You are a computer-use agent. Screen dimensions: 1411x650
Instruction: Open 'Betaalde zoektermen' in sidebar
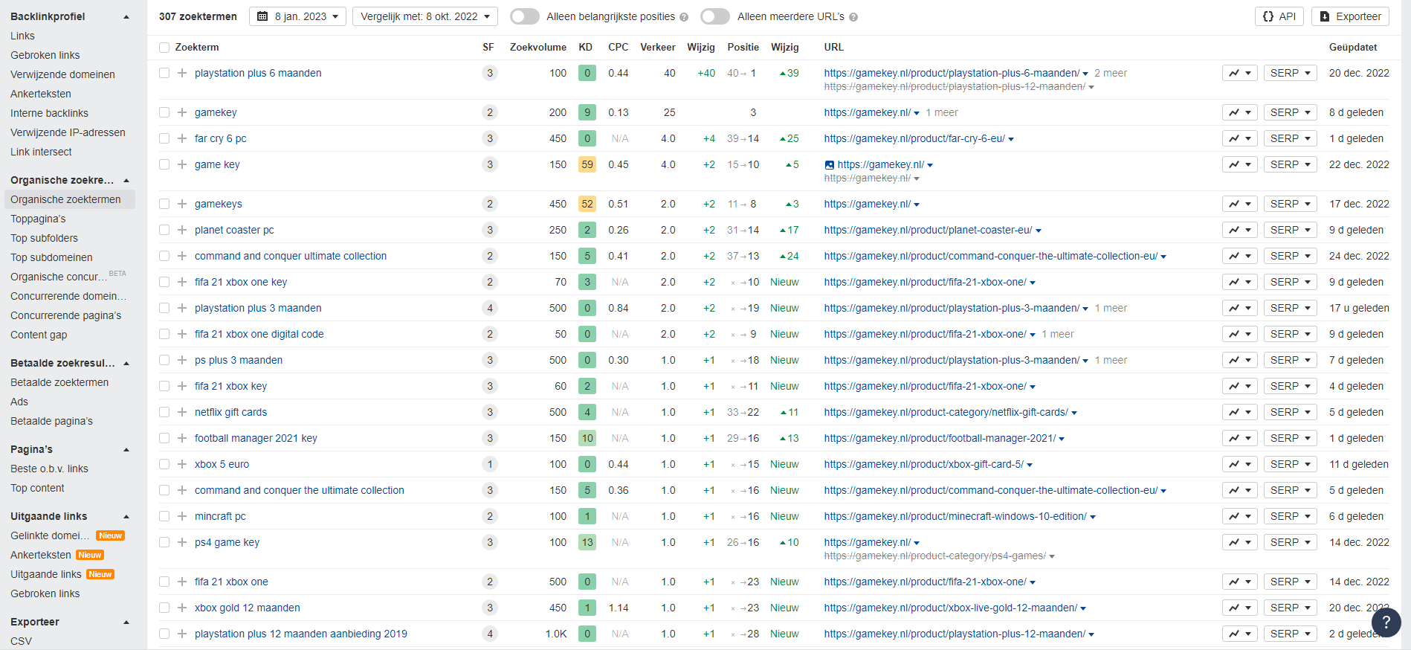pos(59,382)
